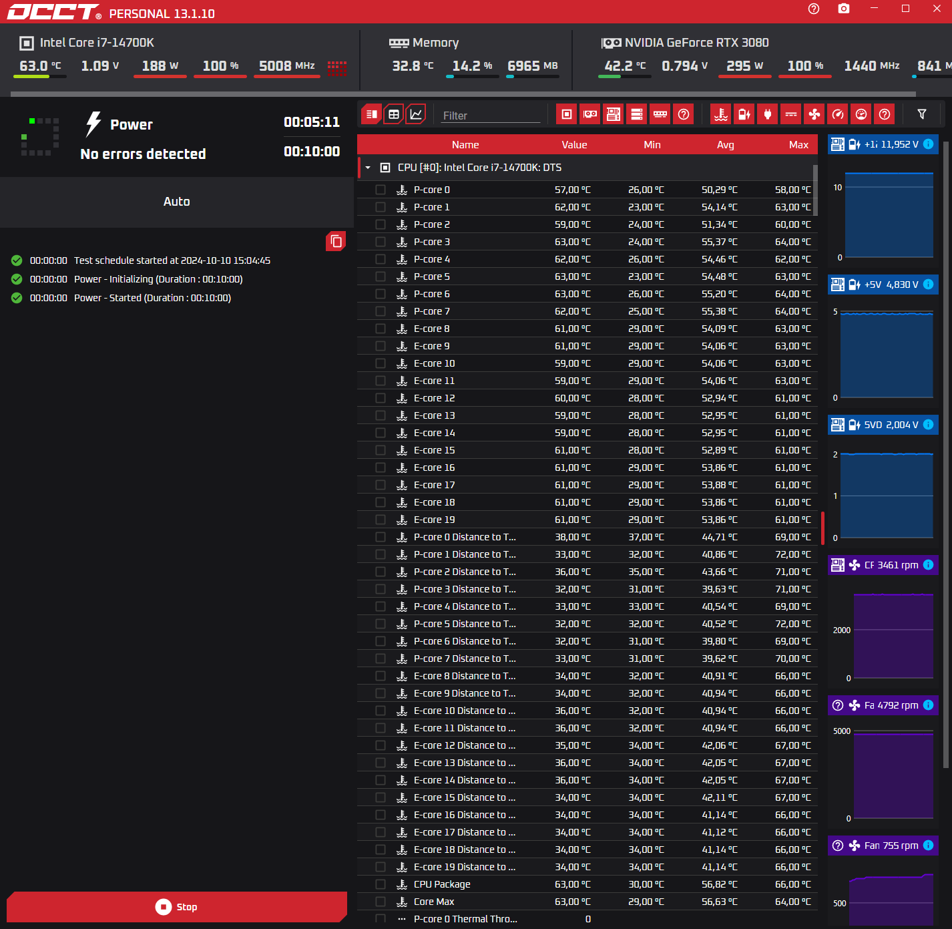Sort the sensor table by Min column
The height and width of the screenshot is (929, 952).
tap(652, 145)
